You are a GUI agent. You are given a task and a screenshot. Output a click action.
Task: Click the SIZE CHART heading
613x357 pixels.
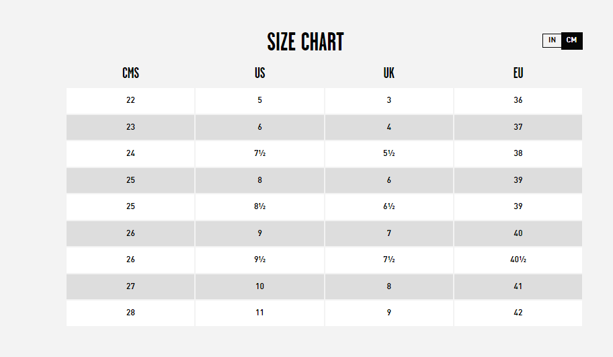pos(306,42)
